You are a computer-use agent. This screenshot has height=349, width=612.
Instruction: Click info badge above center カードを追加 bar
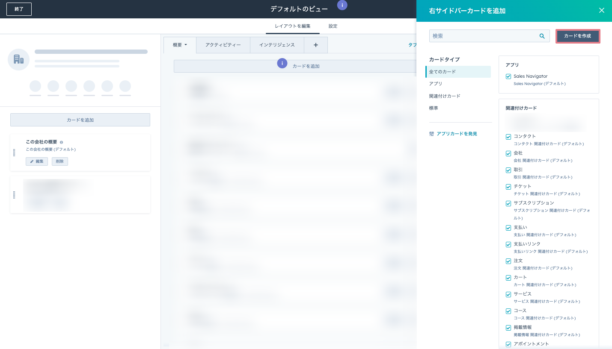282,63
